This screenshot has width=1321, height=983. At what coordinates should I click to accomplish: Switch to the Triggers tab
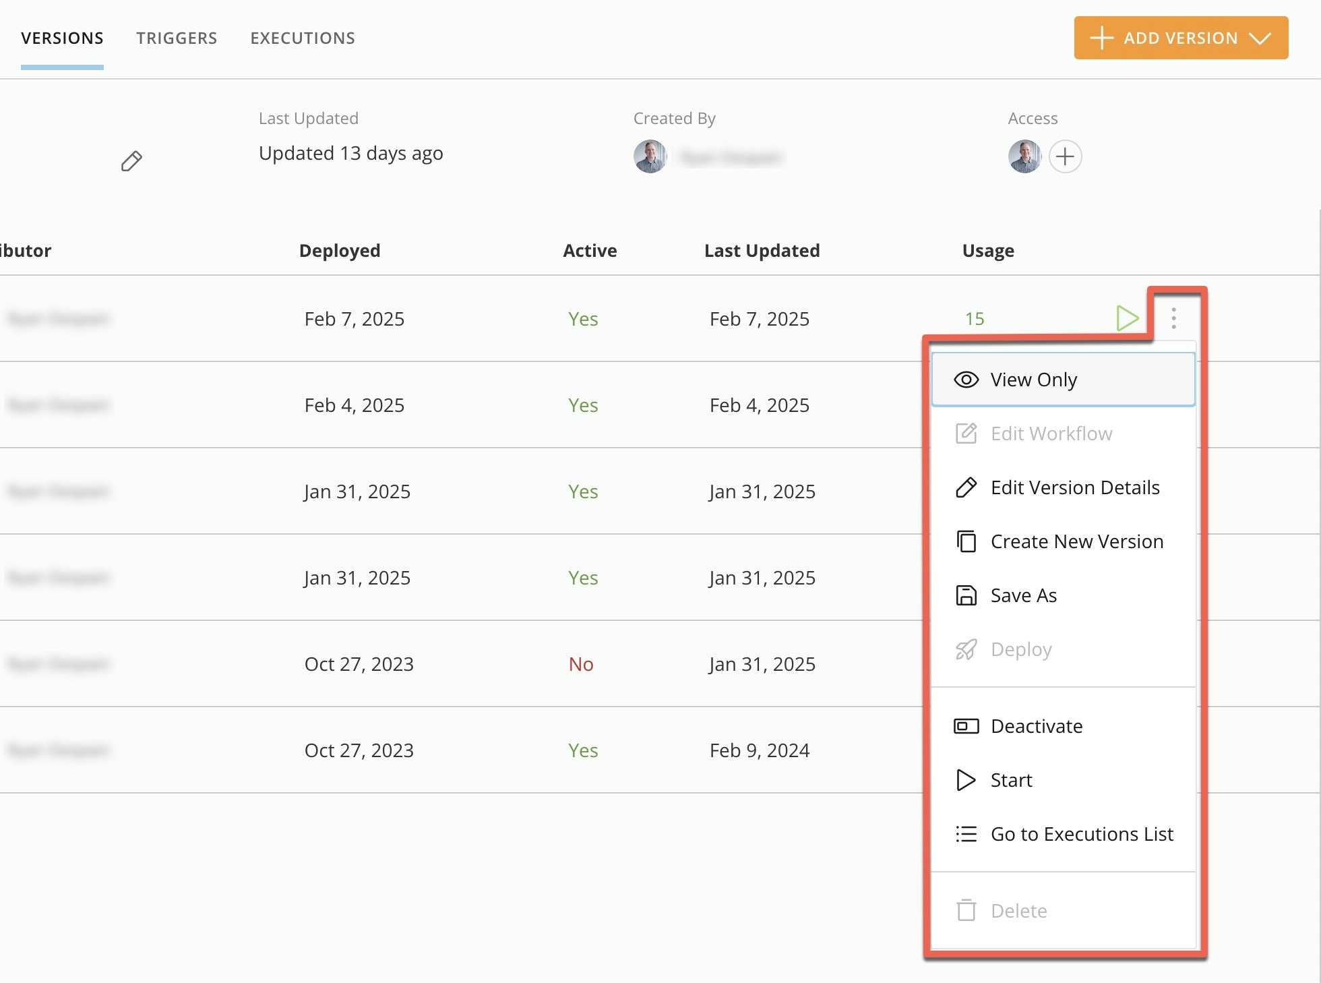click(x=177, y=38)
